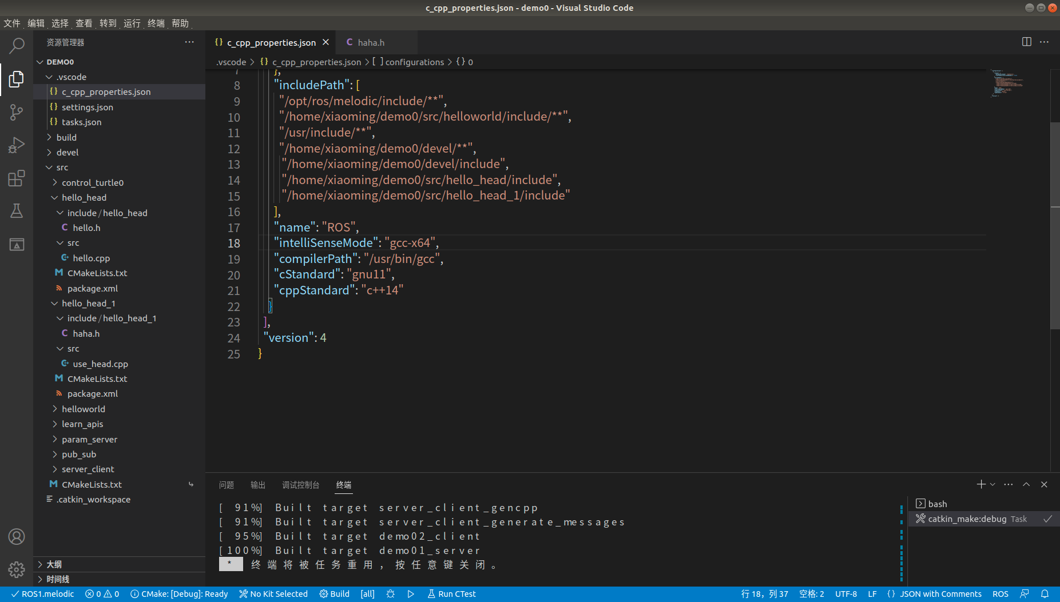1060x602 pixels.
Task: Open the Run and Debug view
Action: (17, 145)
